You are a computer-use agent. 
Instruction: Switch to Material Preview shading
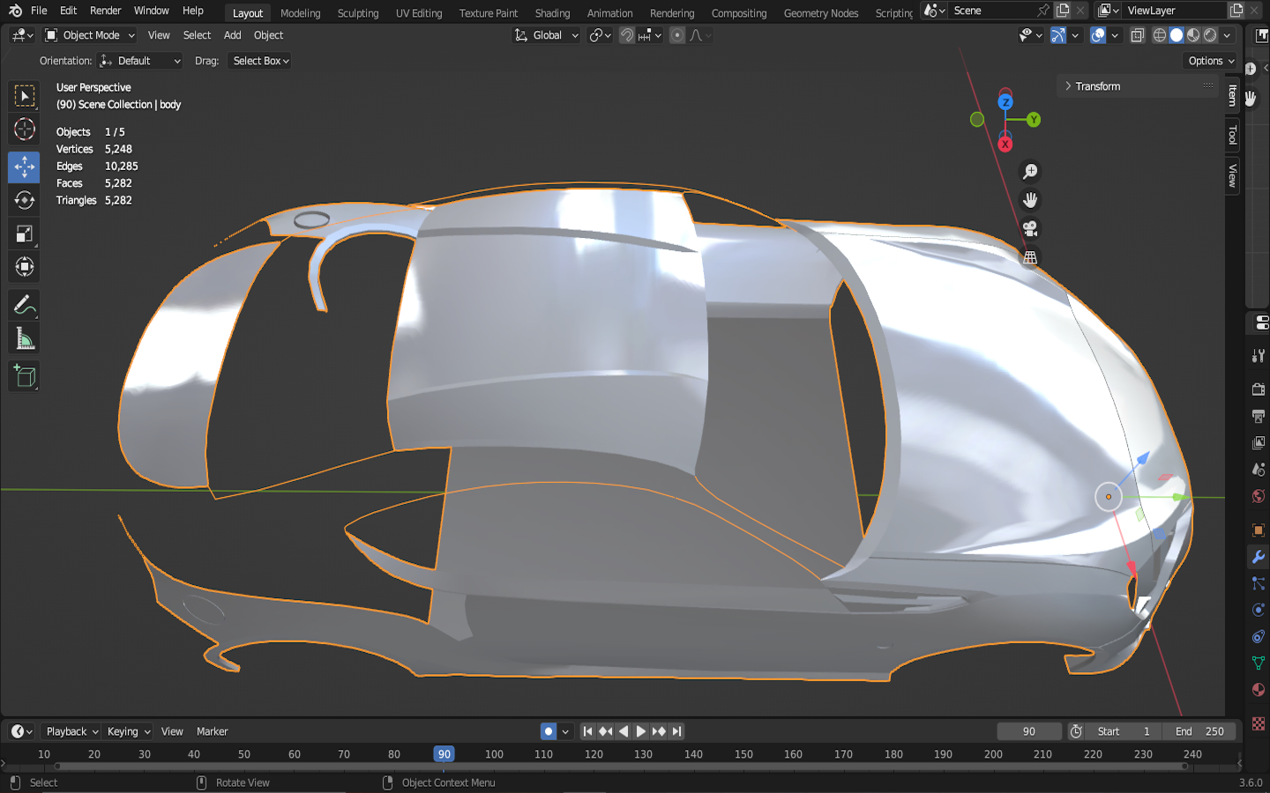[x=1193, y=35]
